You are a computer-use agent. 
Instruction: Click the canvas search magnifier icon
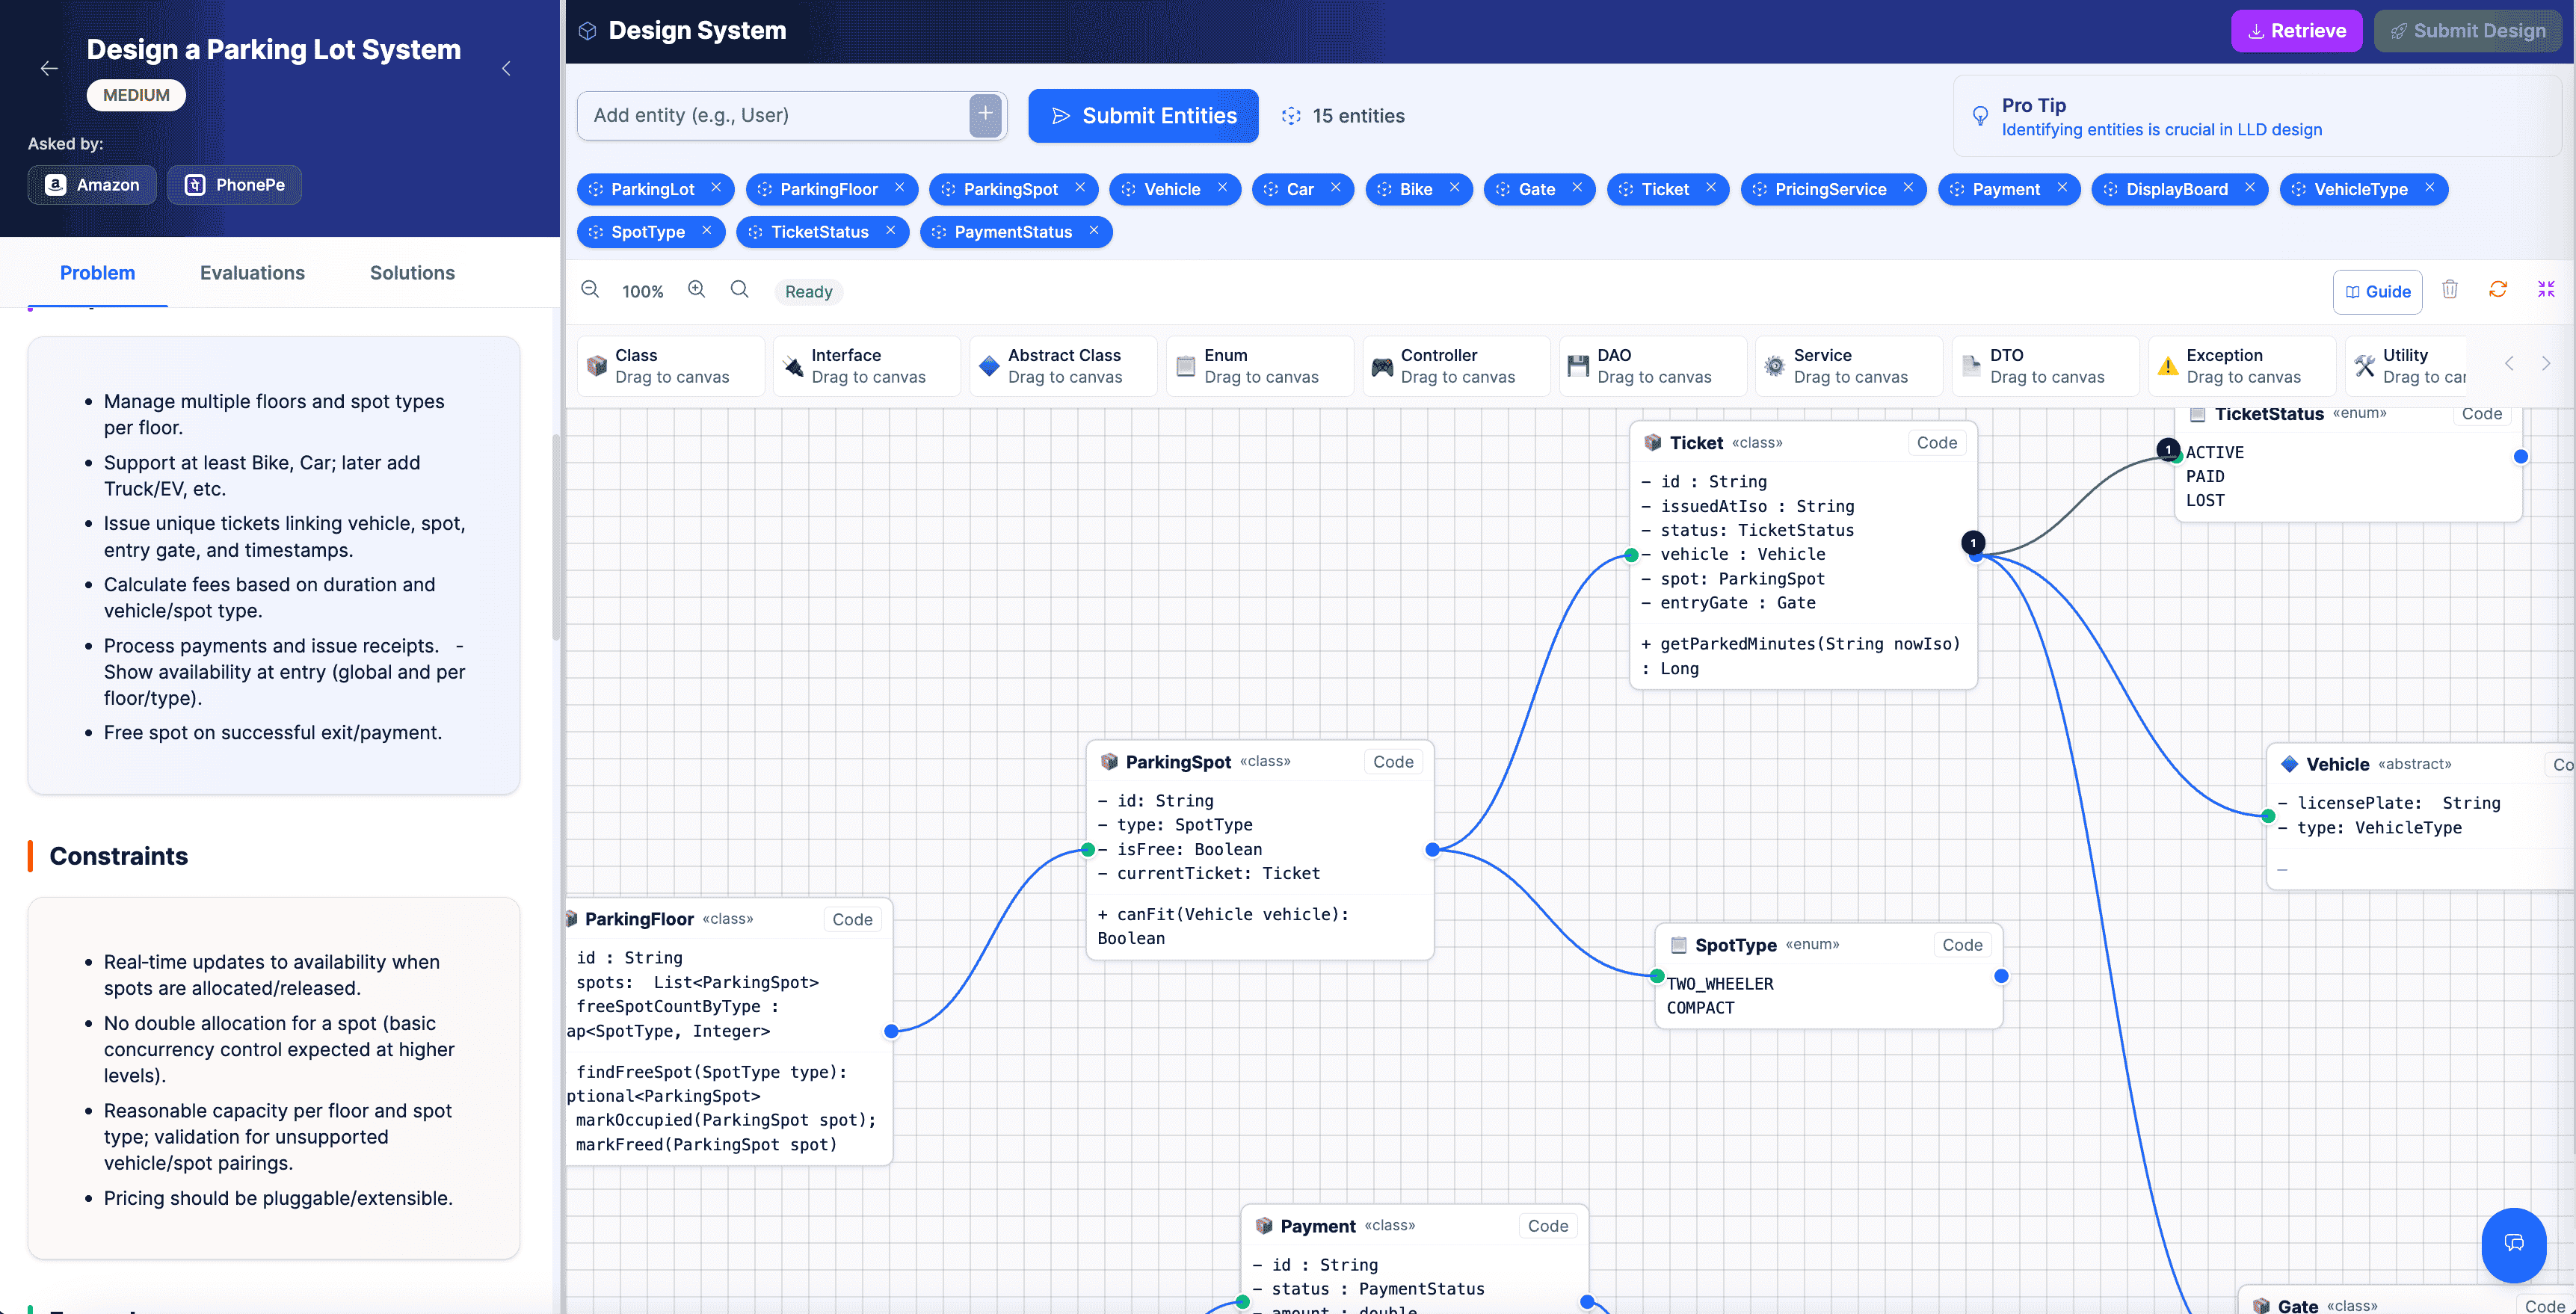740,290
